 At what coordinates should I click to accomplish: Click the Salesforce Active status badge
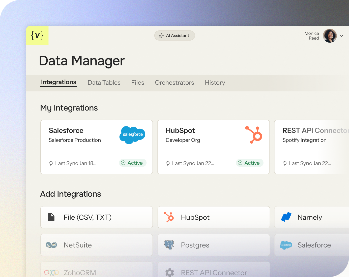pos(132,163)
